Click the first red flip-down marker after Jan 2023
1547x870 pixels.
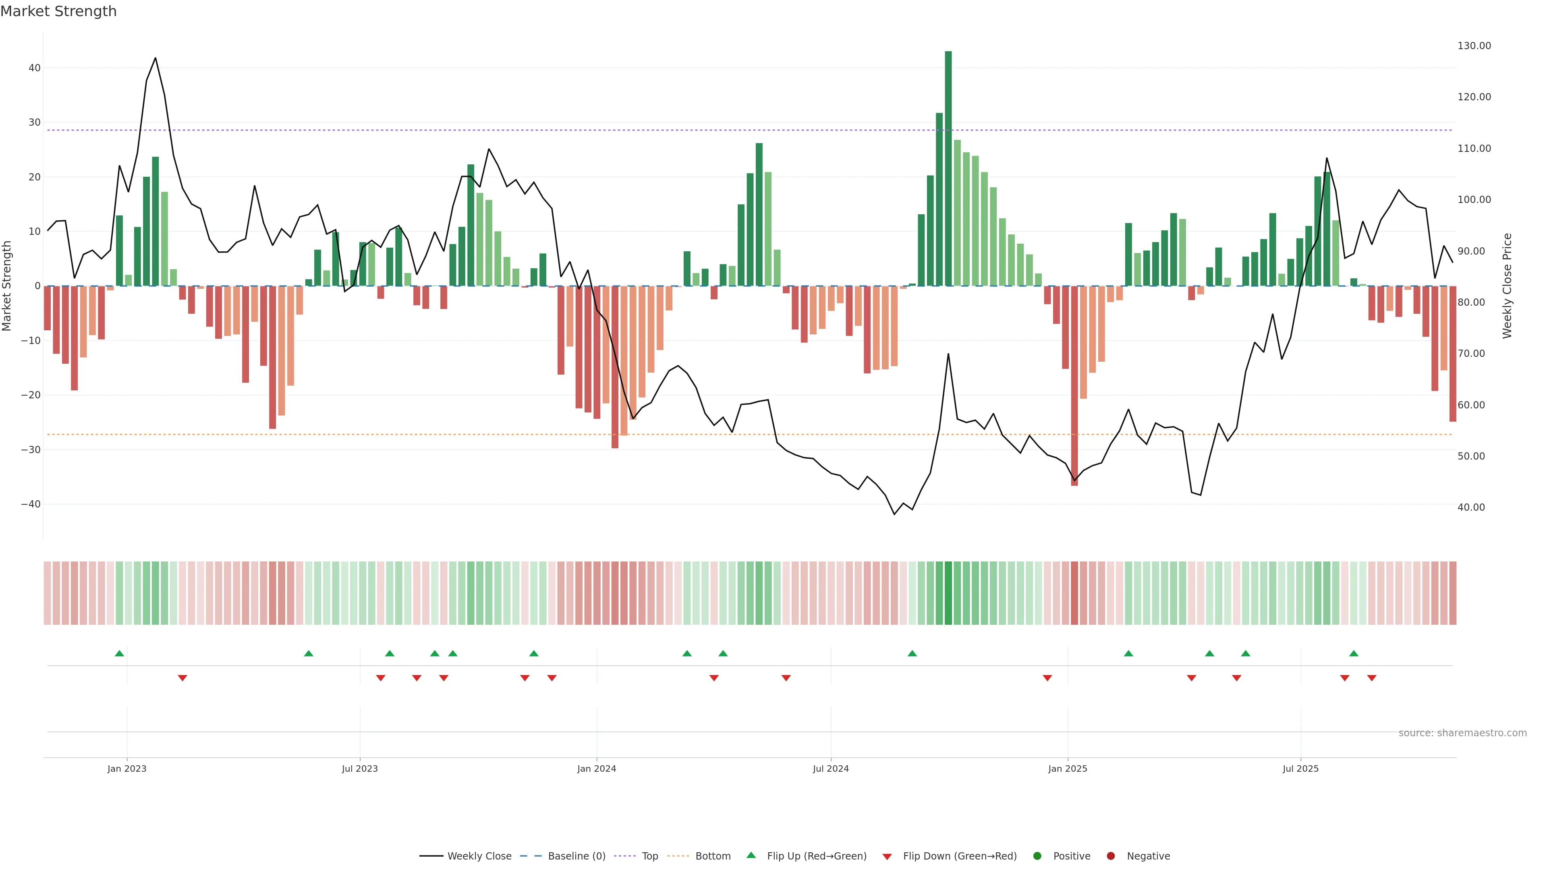click(x=182, y=678)
